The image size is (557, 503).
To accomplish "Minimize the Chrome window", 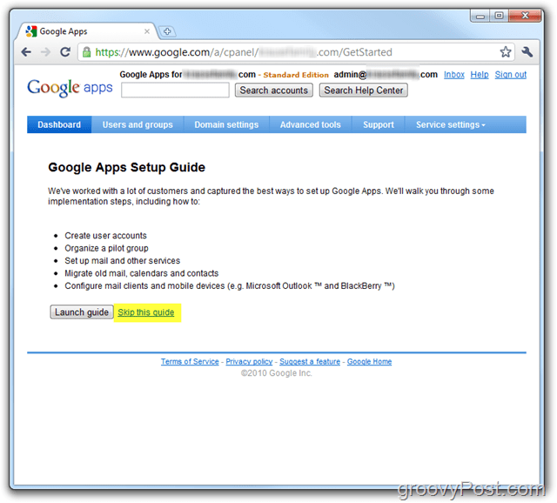I will [x=480, y=16].
